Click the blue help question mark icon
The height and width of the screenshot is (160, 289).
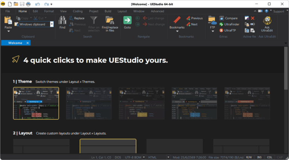coord(266,11)
